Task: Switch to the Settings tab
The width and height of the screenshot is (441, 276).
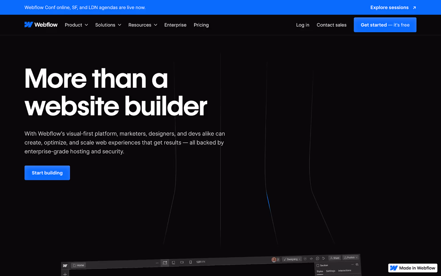Action: pos(330,271)
